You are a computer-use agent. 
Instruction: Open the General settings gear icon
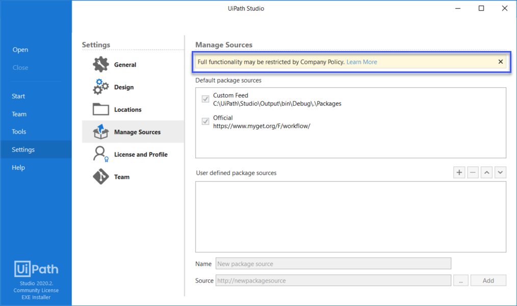(x=100, y=64)
